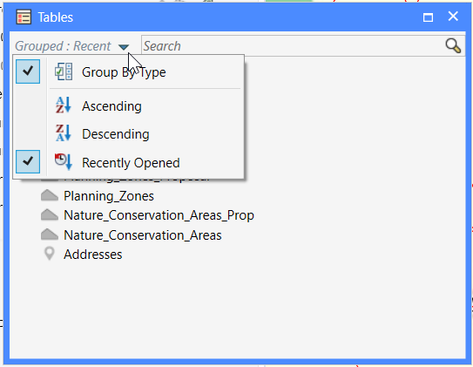Click into the Search field
Screen dimensions: 473x367
point(293,46)
